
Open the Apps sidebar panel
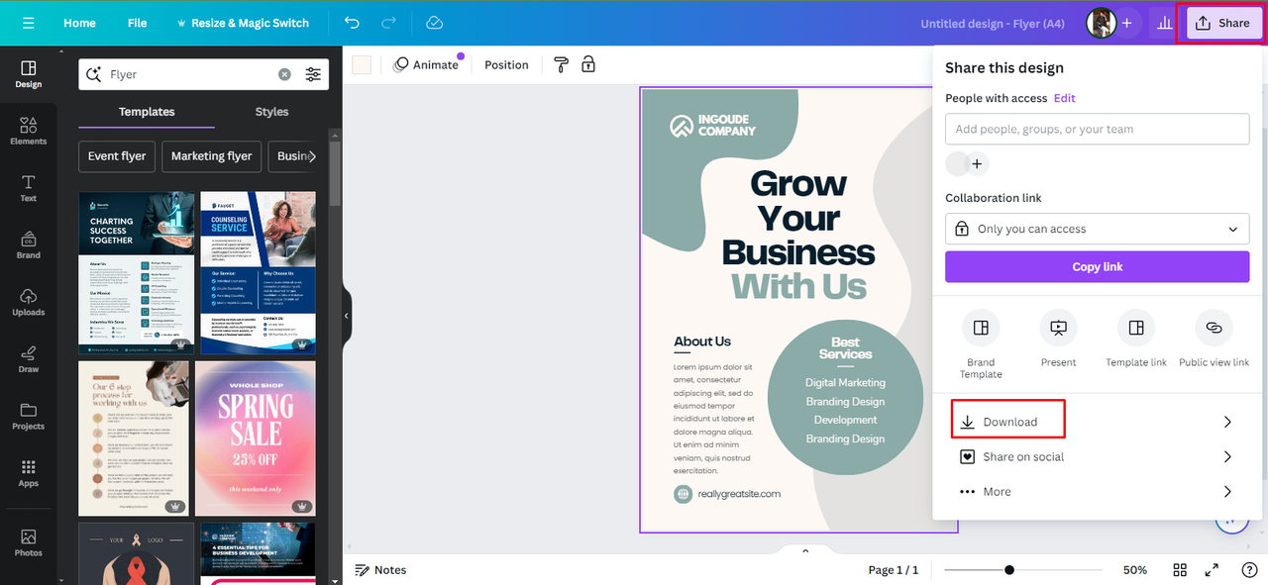pos(28,473)
